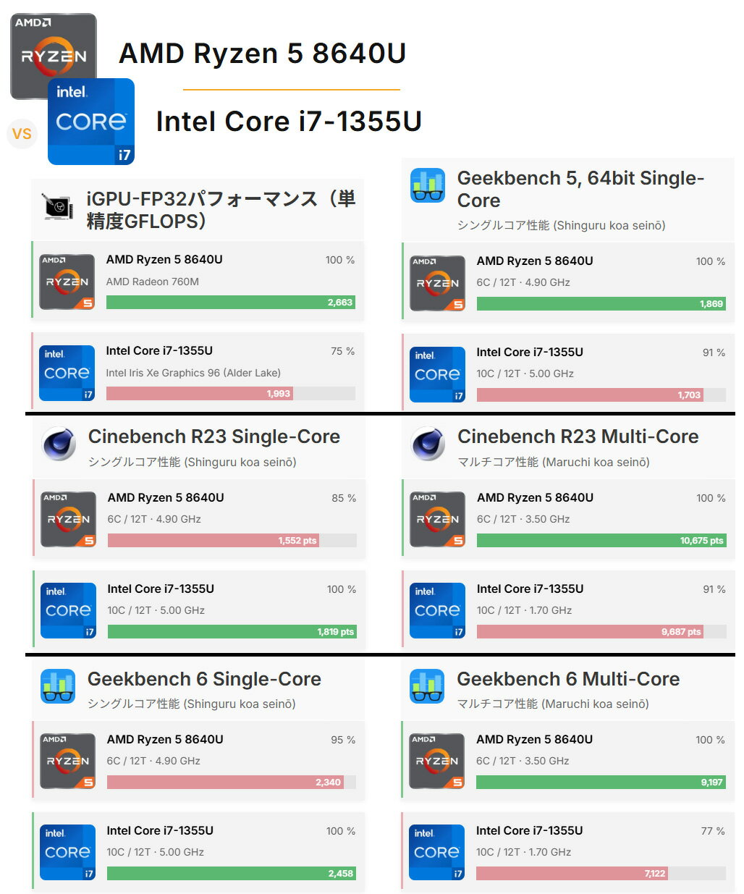Click the orange VS badge
This screenshot has width=744, height=894.
[x=22, y=134]
